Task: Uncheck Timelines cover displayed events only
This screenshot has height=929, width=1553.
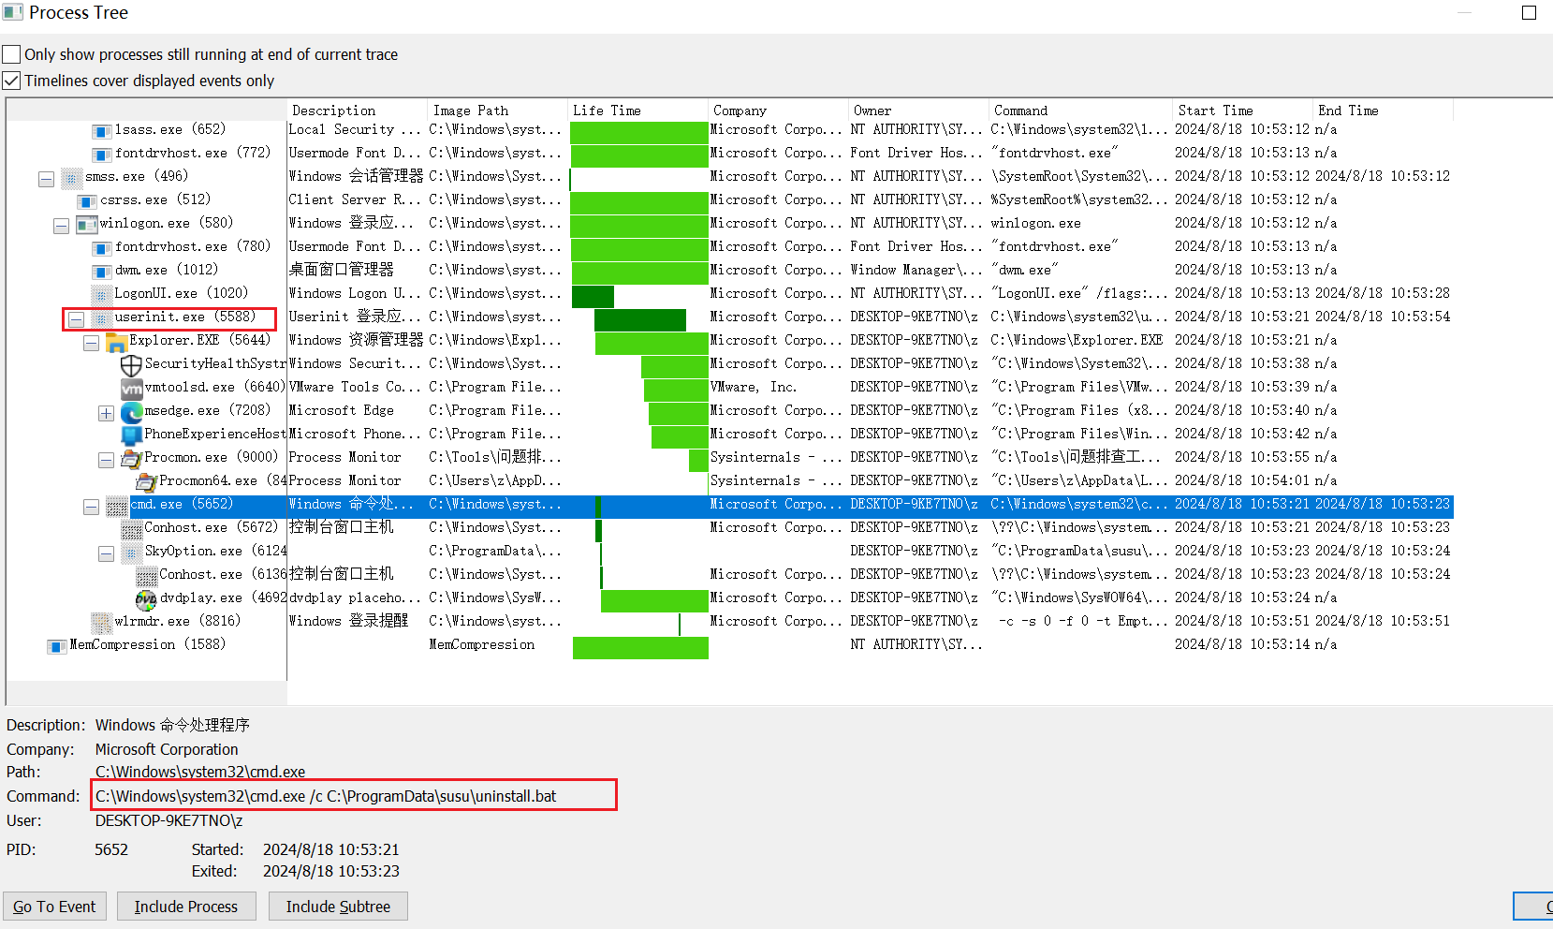Action: (x=11, y=81)
